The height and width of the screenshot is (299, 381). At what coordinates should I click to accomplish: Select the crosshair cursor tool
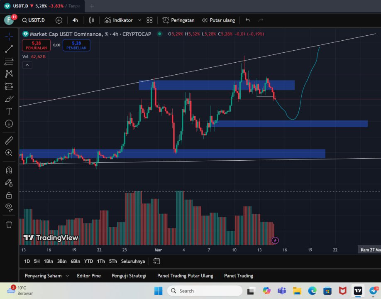[x=9, y=37]
